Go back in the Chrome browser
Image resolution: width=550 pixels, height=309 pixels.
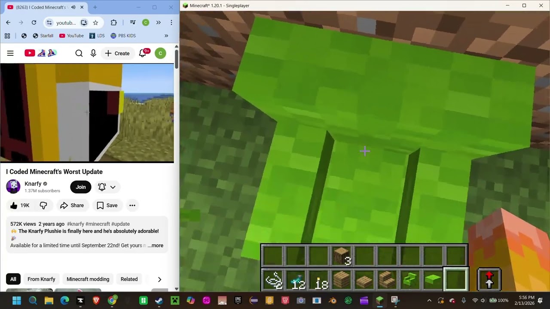(8, 23)
